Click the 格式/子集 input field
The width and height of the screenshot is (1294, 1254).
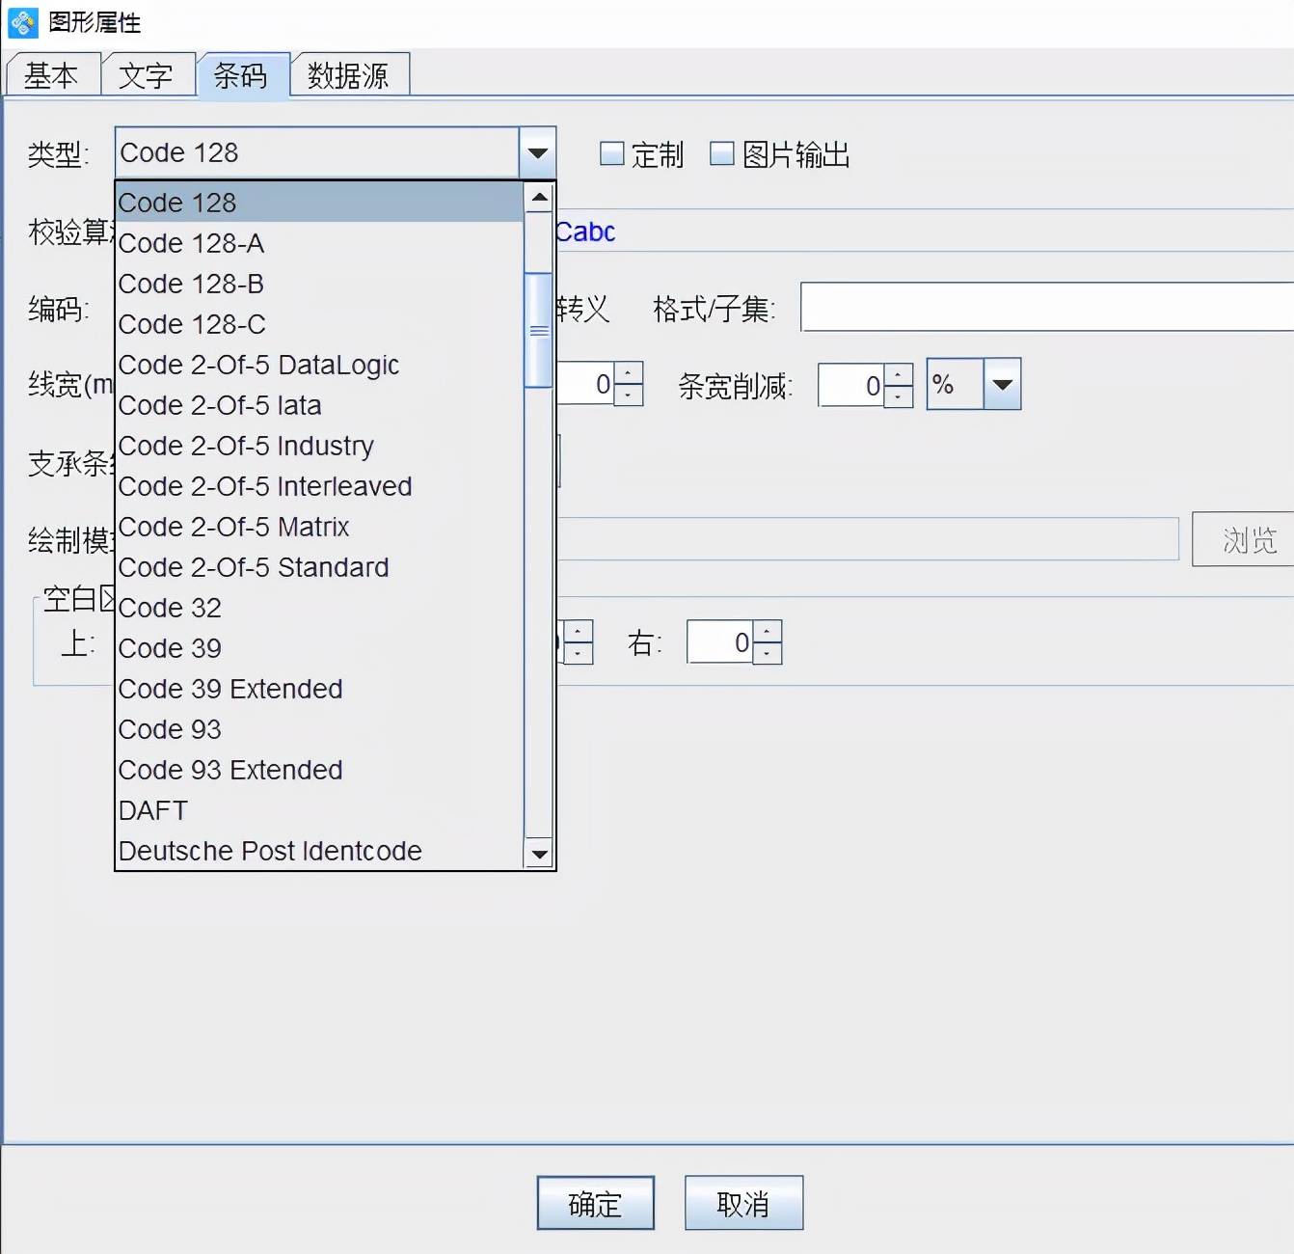point(1046,308)
